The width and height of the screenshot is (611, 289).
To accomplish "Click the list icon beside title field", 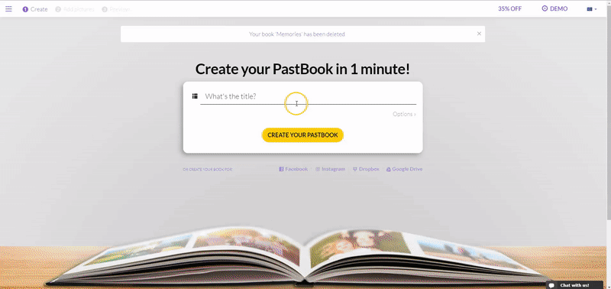I will click(x=195, y=96).
